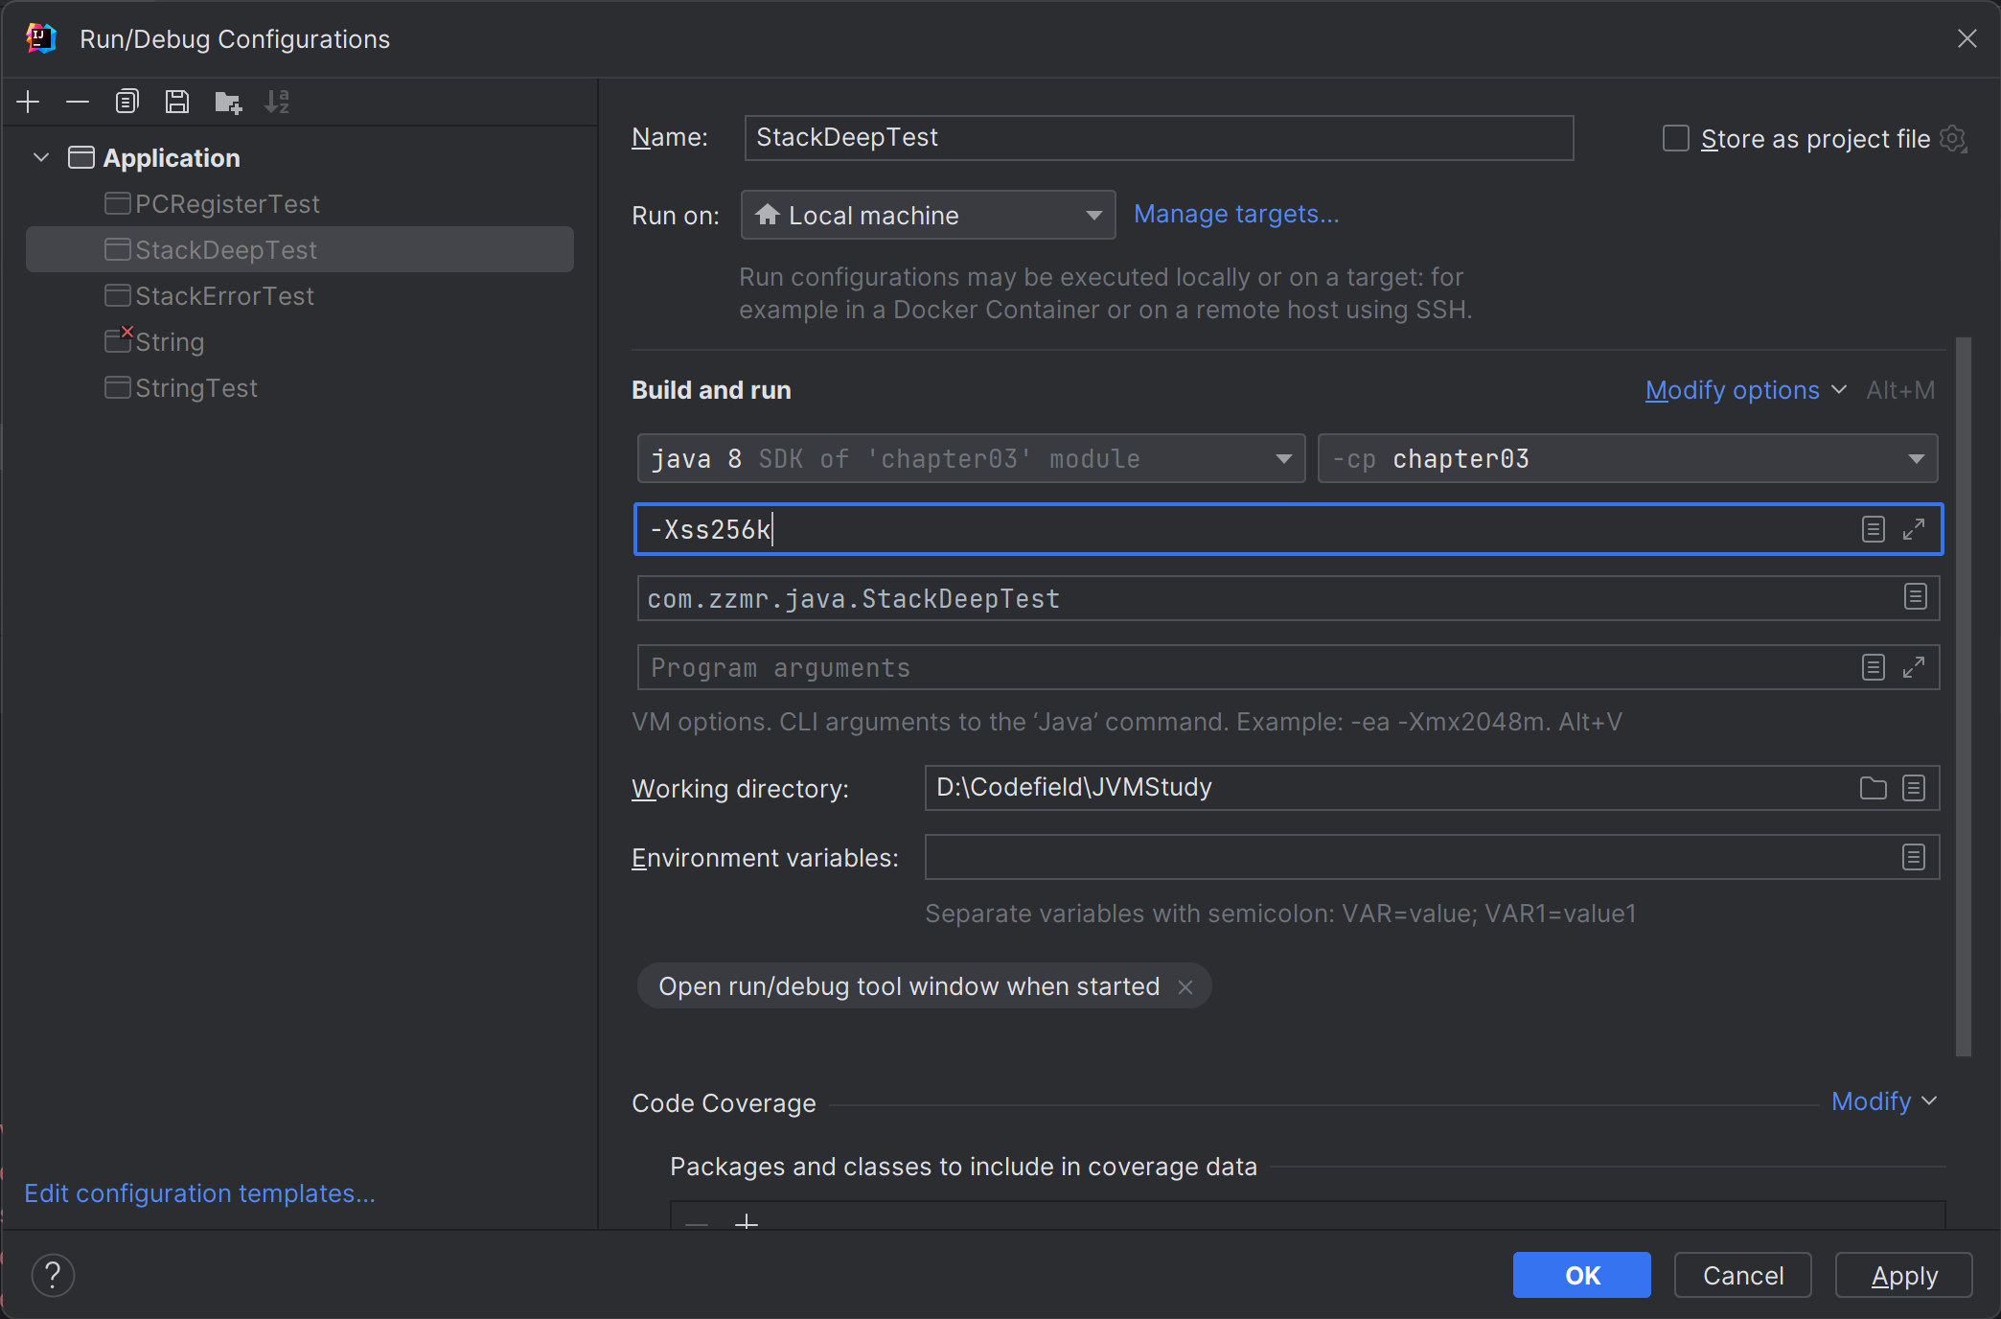Click the sort configurations alphabetically icon
The image size is (2001, 1319).
tap(277, 102)
